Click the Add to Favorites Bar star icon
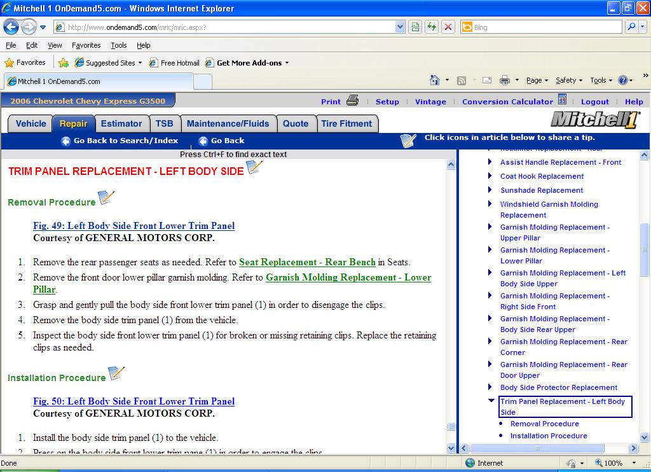This screenshot has height=472, width=651. coord(64,63)
